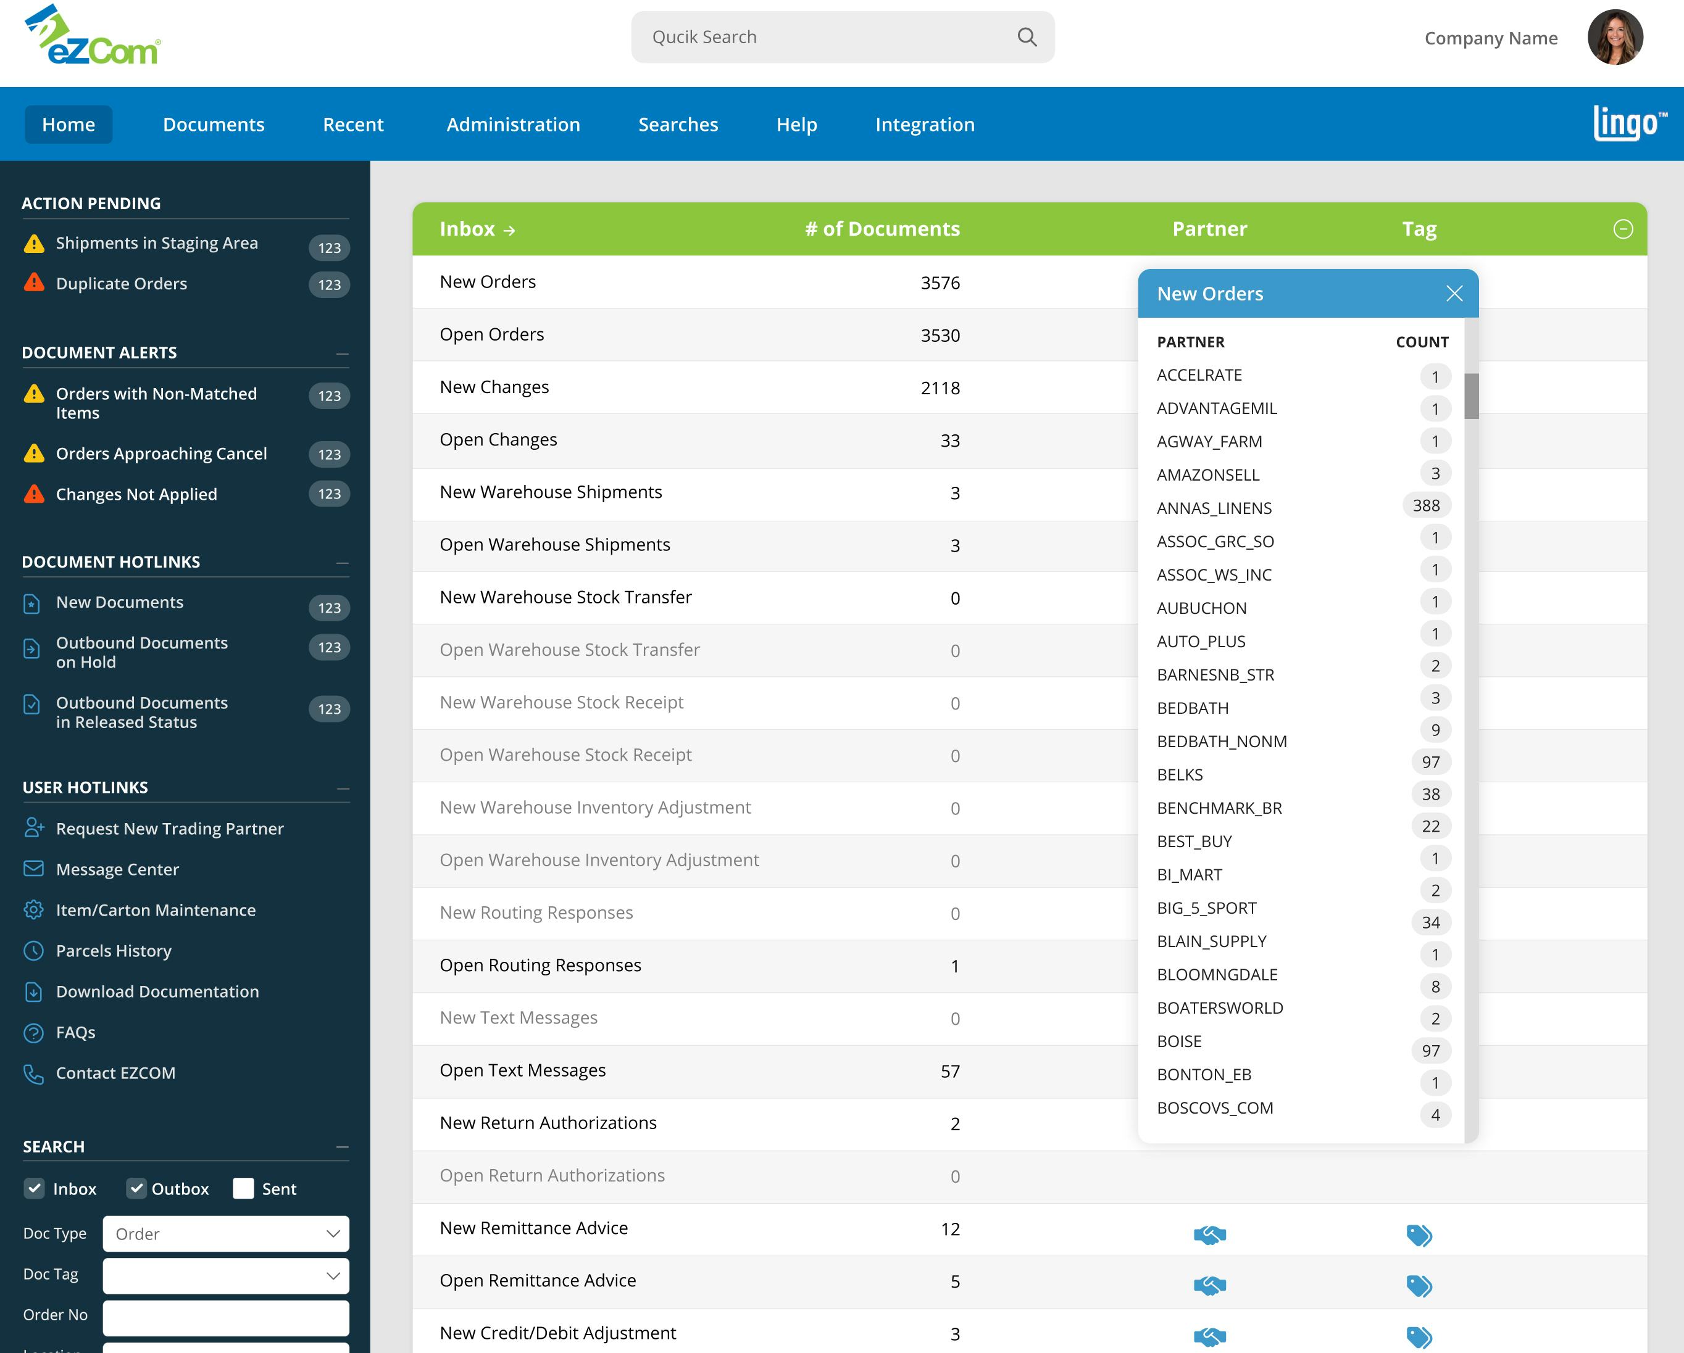Open Item/Carton Maintenance via the gear icon

point(33,909)
